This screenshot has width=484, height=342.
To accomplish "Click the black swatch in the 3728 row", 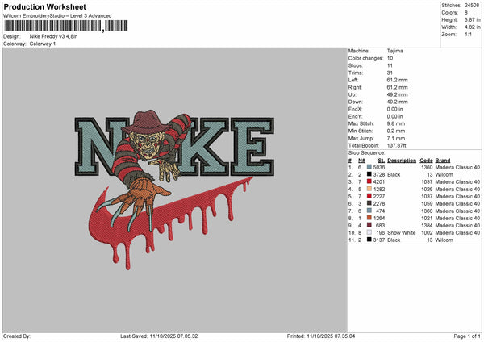I will point(369,174).
